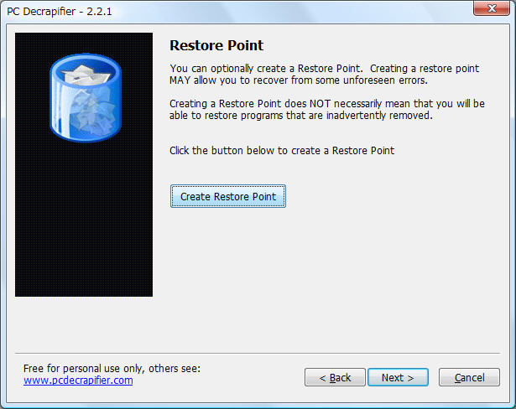The image size is (516, 409).
Task: Click the Create Restore Point button
Action: point(227,196)
